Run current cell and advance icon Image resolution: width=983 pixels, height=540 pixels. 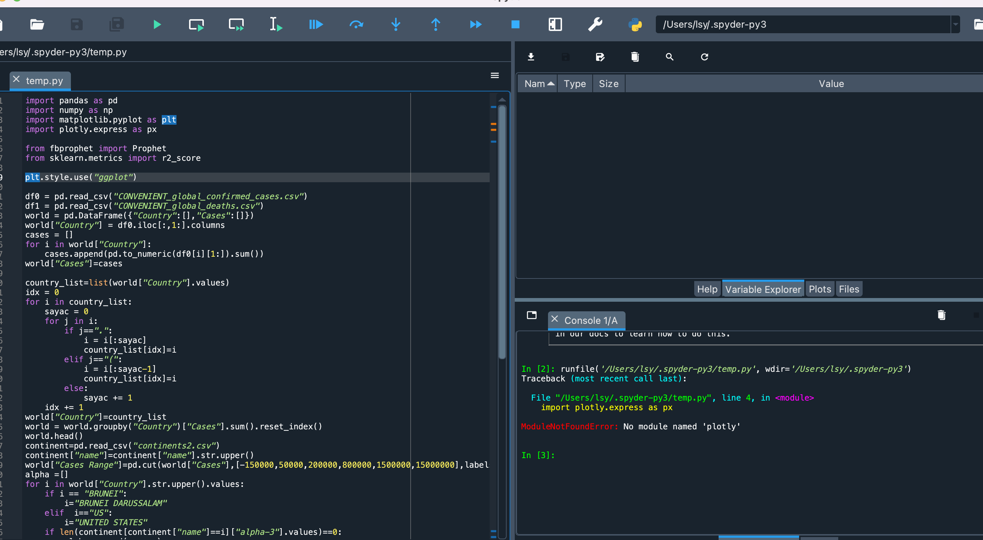tap(236, 25)
